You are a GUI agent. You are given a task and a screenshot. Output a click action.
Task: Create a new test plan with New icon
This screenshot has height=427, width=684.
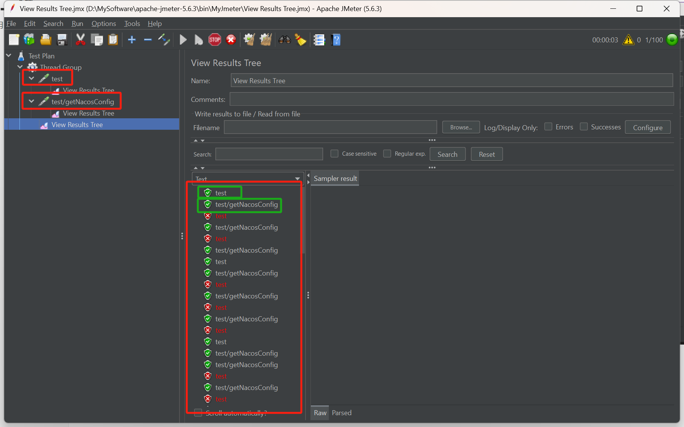coord(14,40)
